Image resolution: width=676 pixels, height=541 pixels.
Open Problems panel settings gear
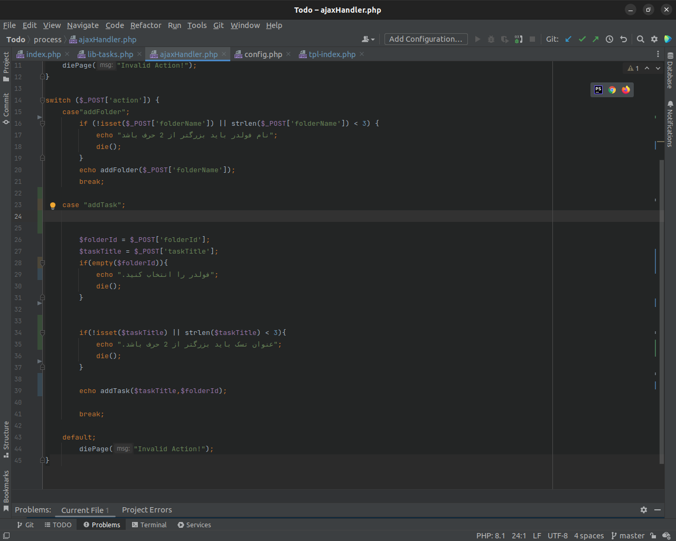(644, 510)
